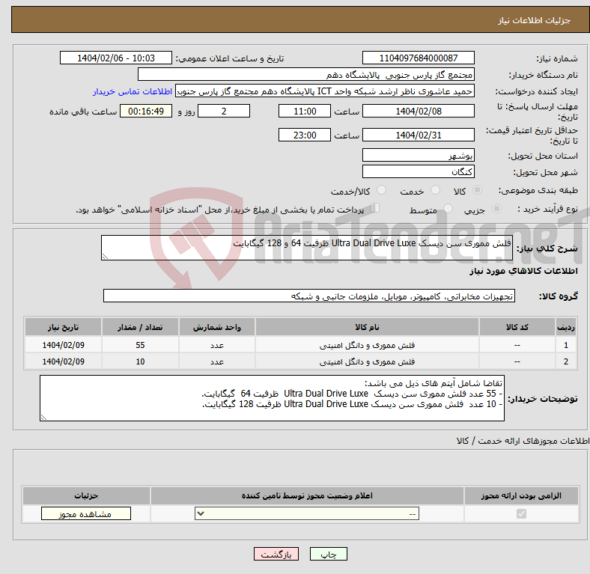Viewport: 590px width, 574px height.
Task: Click the general need description textarea
Action: pos(307,248)
